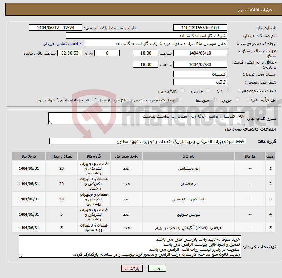Screen dimensions: 282x278
Task: Click the شماره نیاز field 1104091556000109
Action: pyautogui.click(x=200, y=28)
